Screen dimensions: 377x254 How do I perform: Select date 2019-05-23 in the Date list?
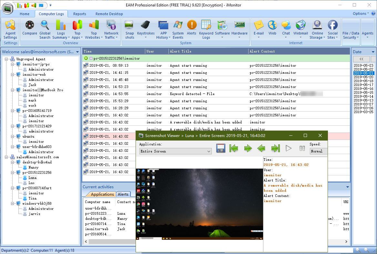tap(363, 65)
